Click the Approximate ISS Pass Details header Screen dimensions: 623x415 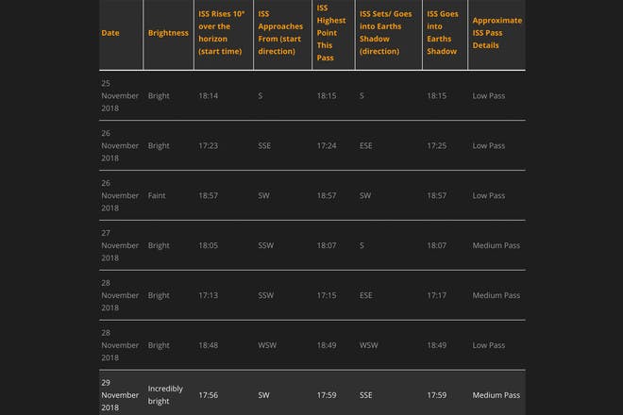(x=497, y=33)
